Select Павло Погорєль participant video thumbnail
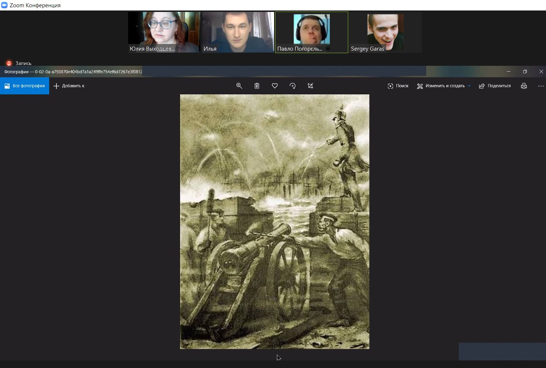Image resolution: width=546 pixels, height=368 pixels. (x=312, y=32)
